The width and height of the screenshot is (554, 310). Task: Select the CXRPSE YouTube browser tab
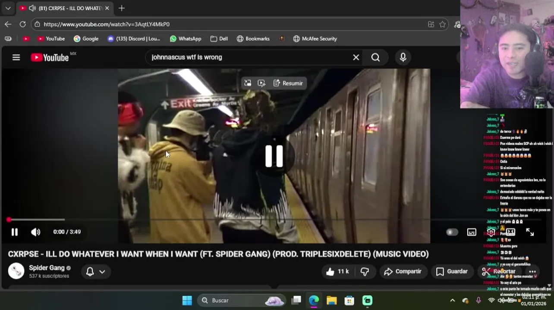click(65, 8)
